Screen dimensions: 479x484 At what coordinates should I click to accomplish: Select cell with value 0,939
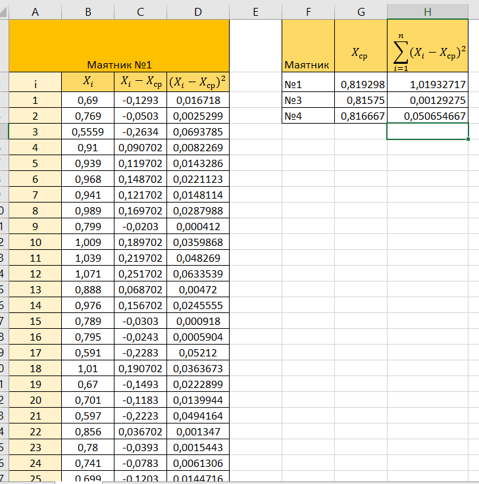coord(88,163)
